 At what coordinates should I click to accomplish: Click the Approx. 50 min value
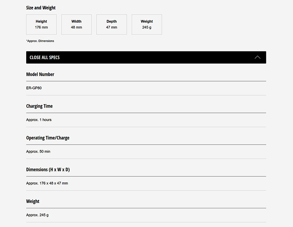tap(38, 151)
